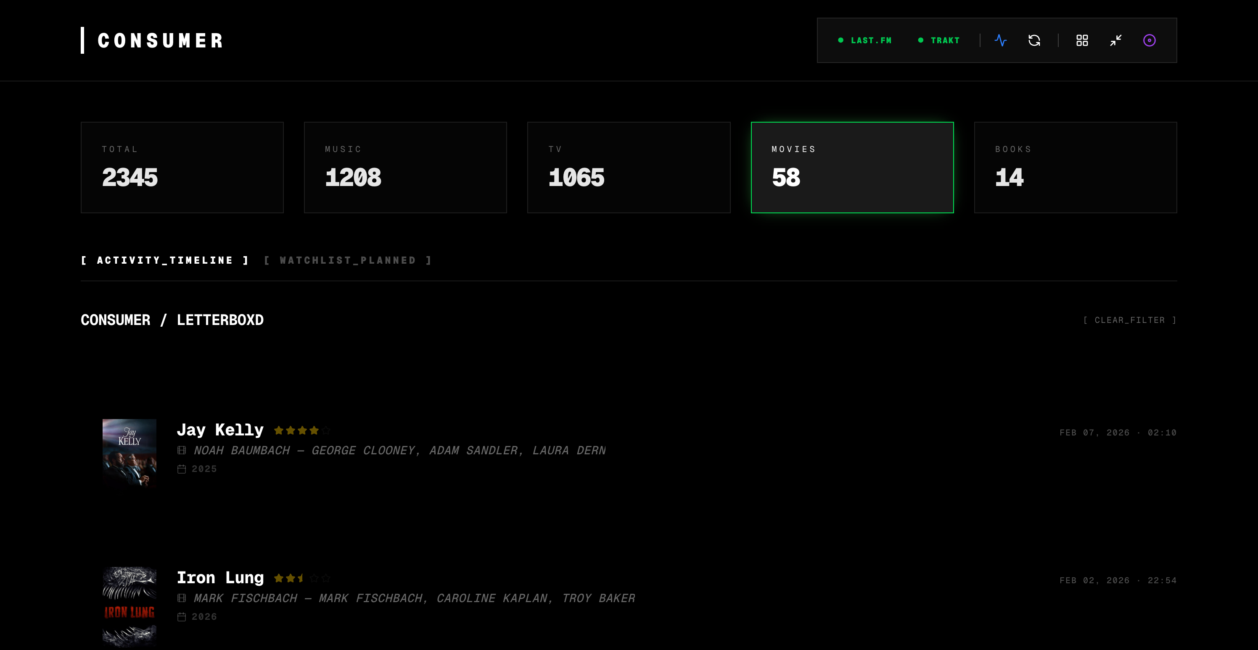Image resolution: width=1258 pixels, height=650 pixels.
Task: Switch to grid layout using the grid icon
Action: coord(1082,40)
